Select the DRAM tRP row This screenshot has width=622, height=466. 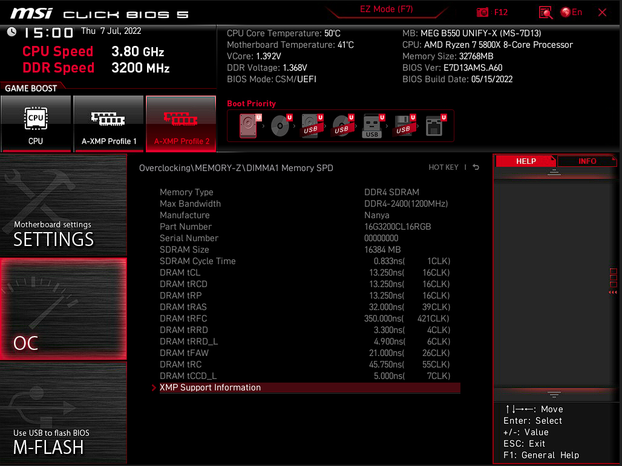click(310, 296)
